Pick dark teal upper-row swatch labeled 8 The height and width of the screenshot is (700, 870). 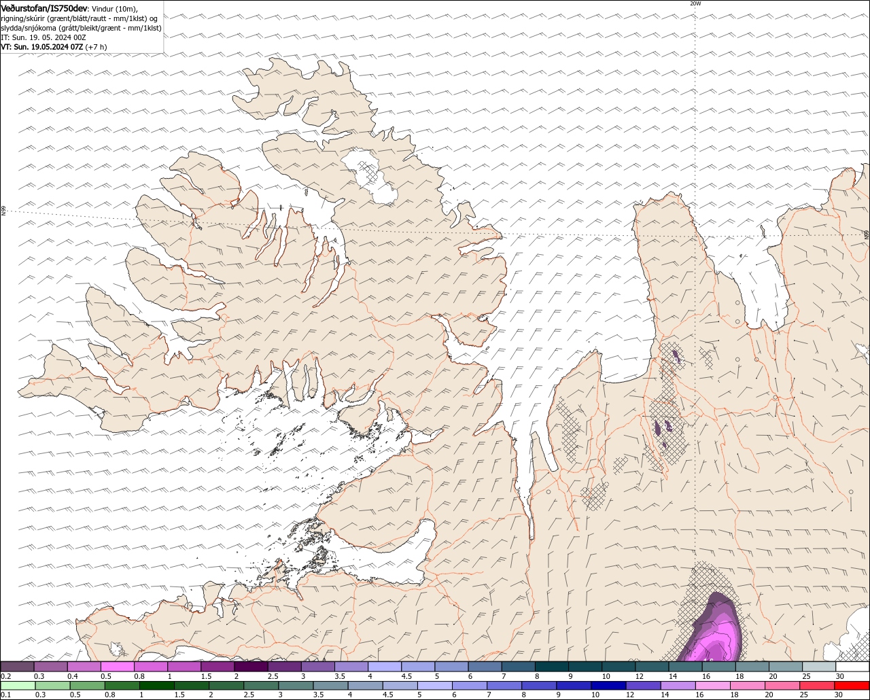pyautogui.click(x=552, y=667)
